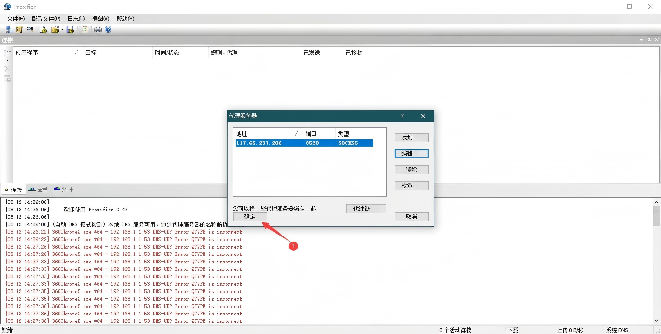Open the 帮助(H) menu
The width and height of the screenshot is (661, 334).
click(x=125, y=19)
